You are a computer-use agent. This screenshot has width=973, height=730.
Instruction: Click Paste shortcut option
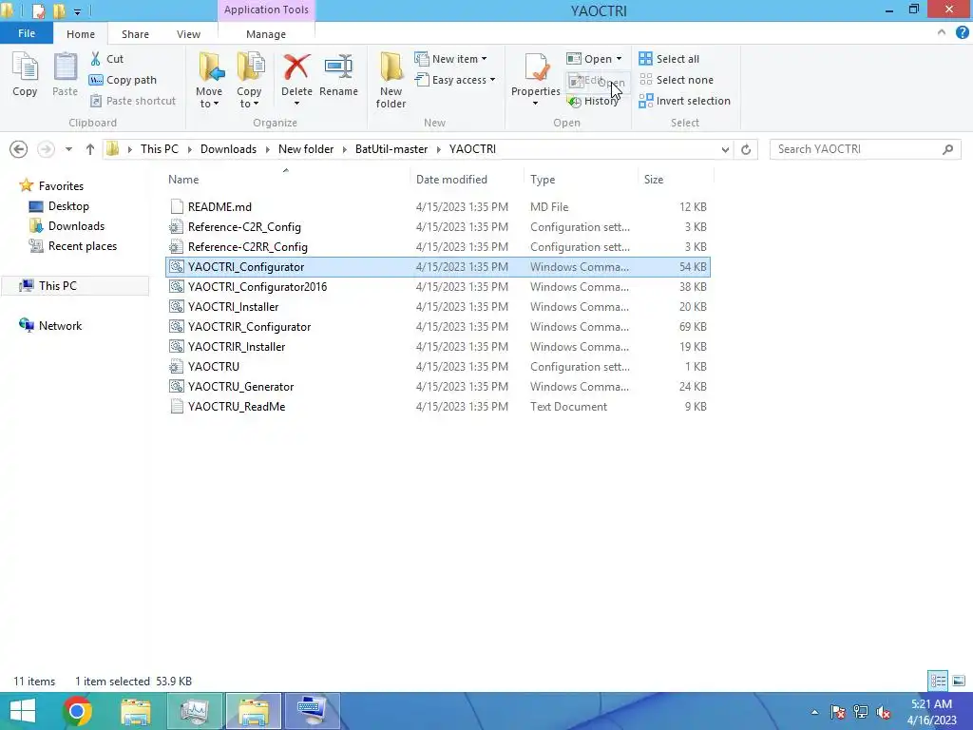click(133, 101)
